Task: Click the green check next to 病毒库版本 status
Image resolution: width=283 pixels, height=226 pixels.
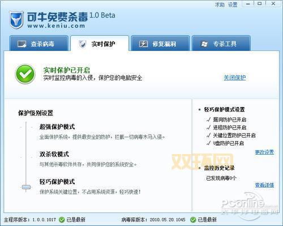Action: (193, 220)
